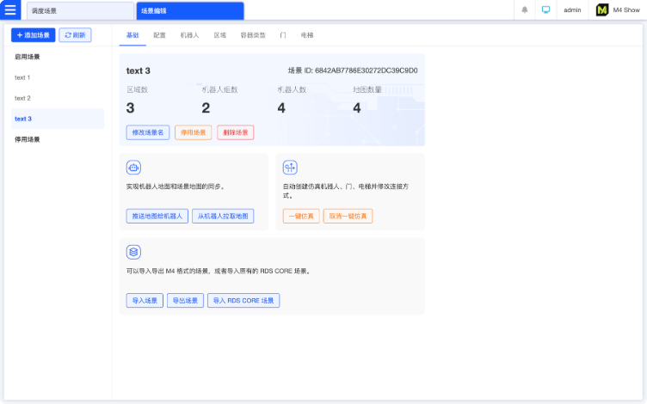Click the simulation connection icon
The height and width of the screenshot is (404, 647).
coord(290,167)
